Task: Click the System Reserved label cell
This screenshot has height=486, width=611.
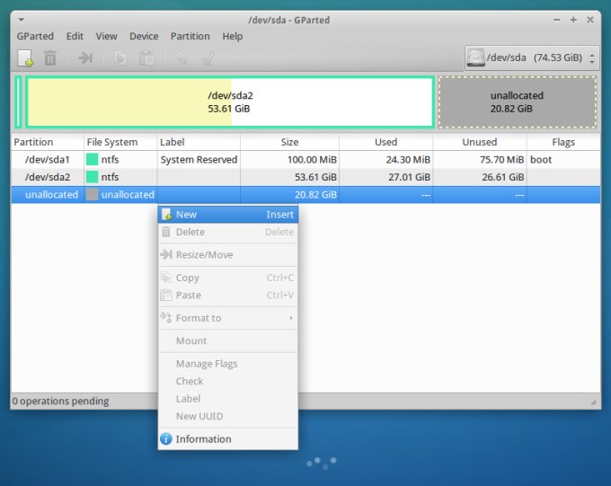Action: pos(199,160)
